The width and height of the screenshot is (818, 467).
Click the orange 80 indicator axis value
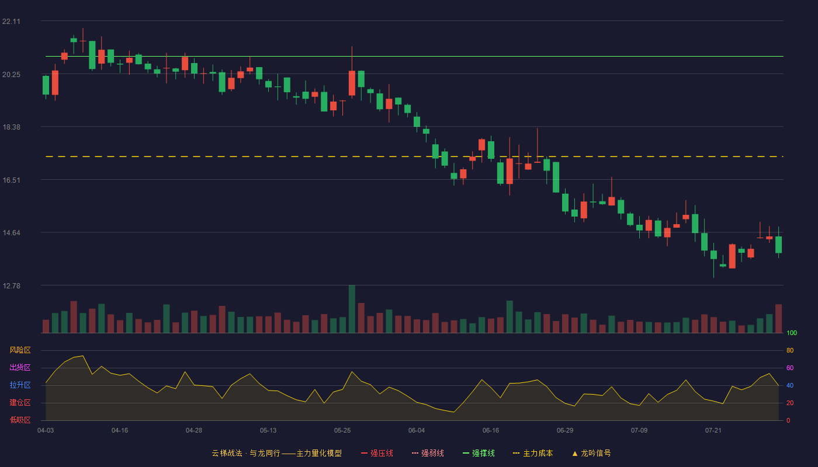790,350
